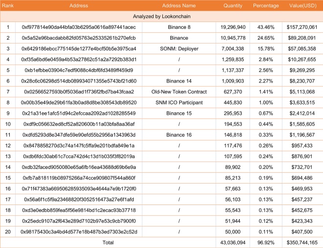
Task: Click the 'Analyzed by Lookonchain' banner
Action: (161, 17)
